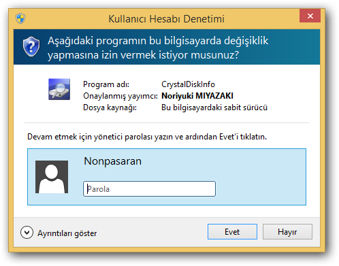Click the blue question-mark shield icon
The height and width of the screenshot is (266, 339).
(31, 47)
